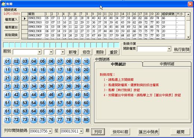This screenshot has height=138, width=194.
Task: Choose ball number 45
Action: point(42,95)
